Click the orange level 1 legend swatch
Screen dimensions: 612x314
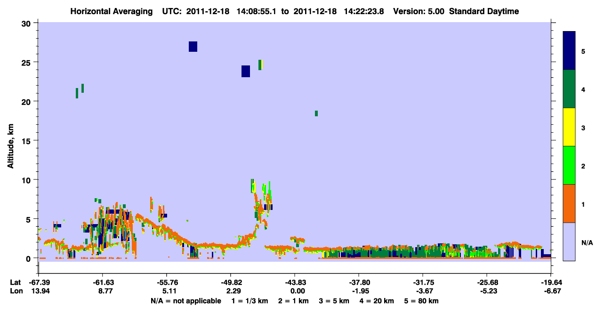coord(569,203)
